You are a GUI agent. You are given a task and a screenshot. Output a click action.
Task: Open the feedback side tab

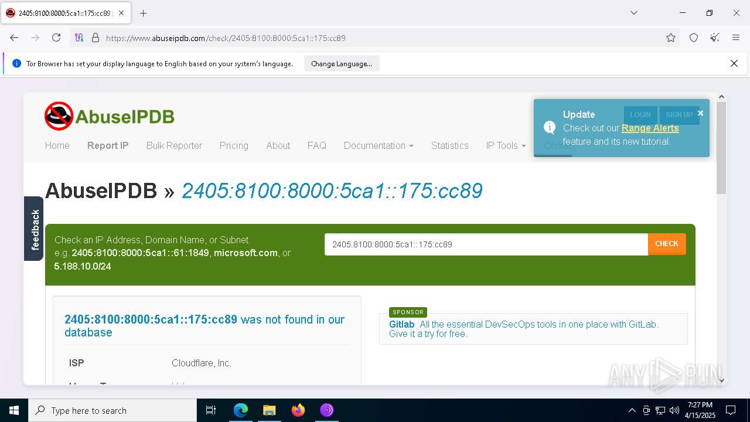tap(34, 229)
